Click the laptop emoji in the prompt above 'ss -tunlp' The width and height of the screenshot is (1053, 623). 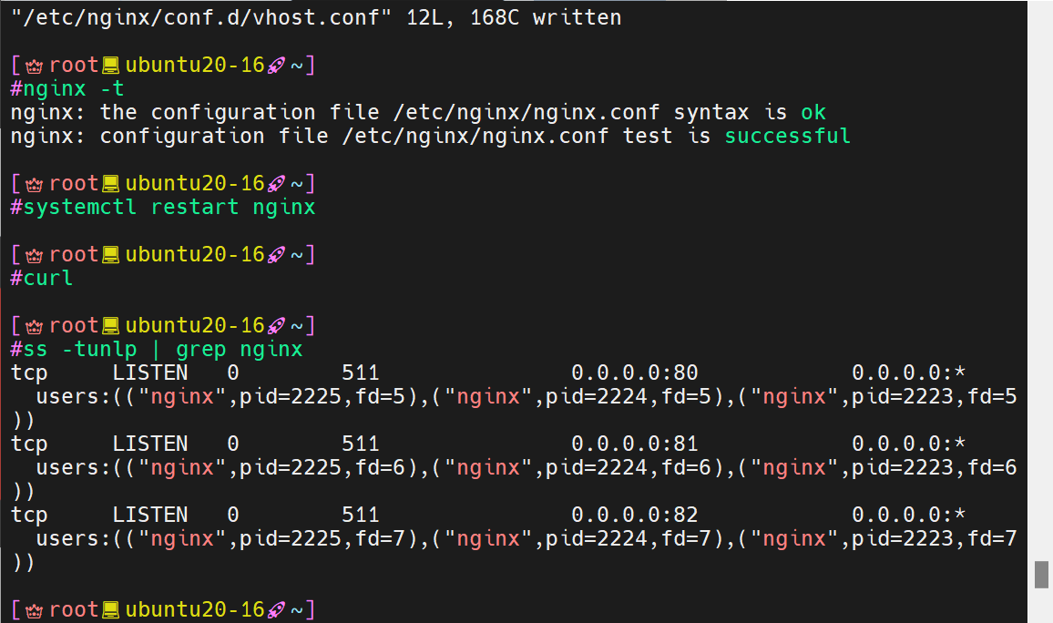coord(111,326)
